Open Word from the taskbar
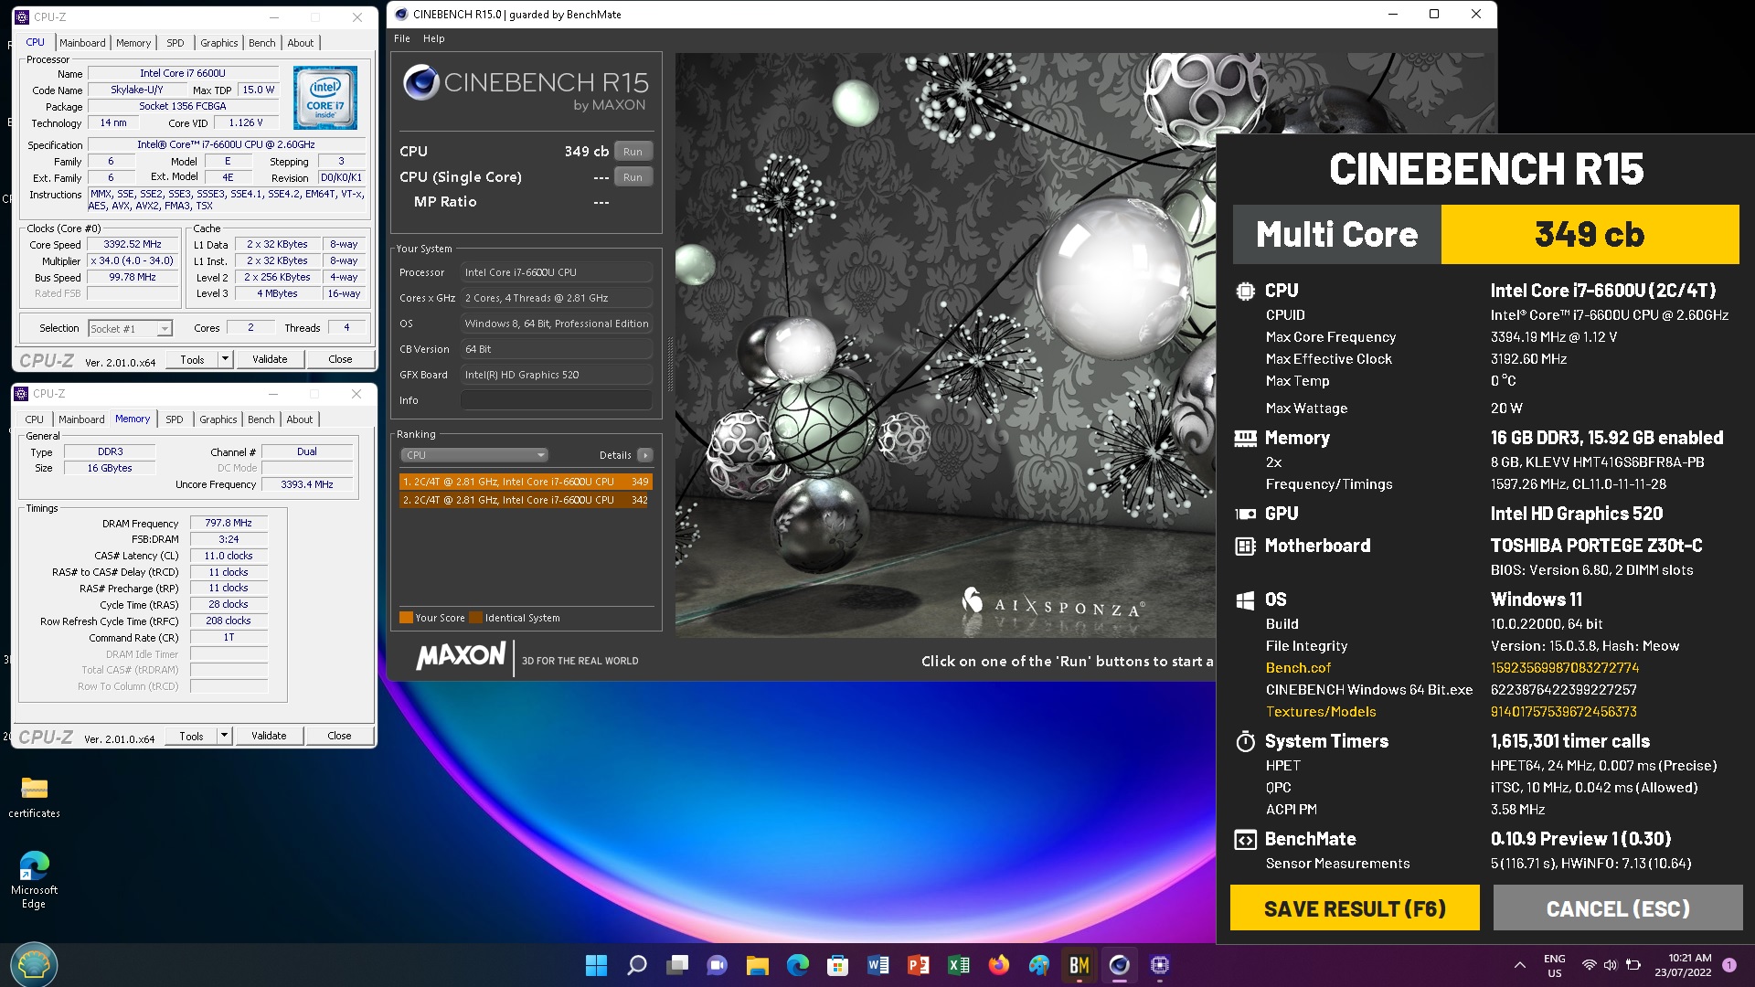This screenshot has height=987, width=1755. (x=878, y=965)
